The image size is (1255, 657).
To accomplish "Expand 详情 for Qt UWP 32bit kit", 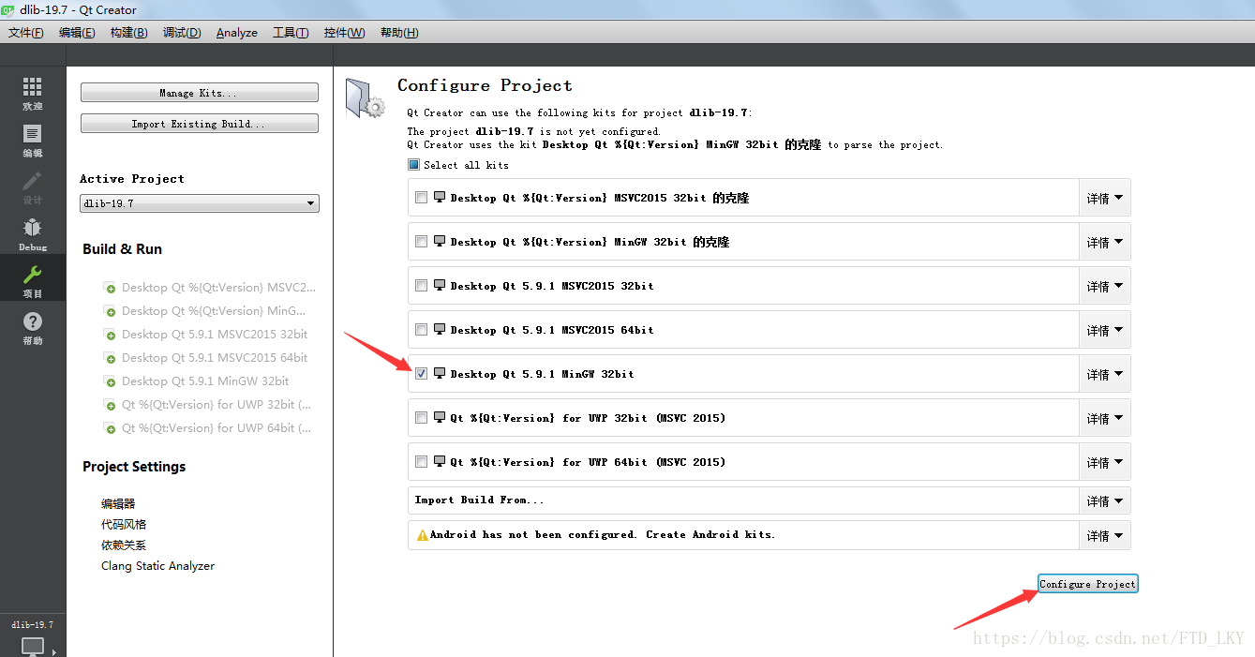I will [x=1105, y=418].
